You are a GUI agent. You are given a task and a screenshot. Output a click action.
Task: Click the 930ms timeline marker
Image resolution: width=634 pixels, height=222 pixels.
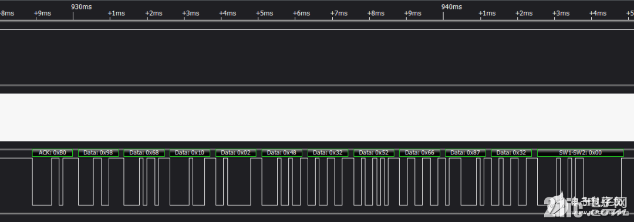81,7
